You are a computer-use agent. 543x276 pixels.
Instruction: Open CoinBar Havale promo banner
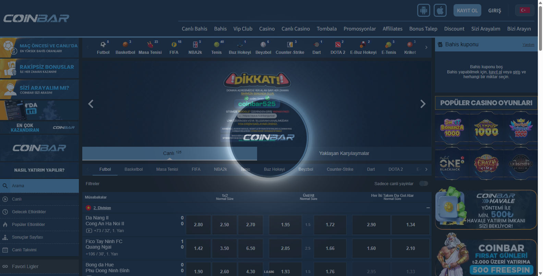coord(486,208)
